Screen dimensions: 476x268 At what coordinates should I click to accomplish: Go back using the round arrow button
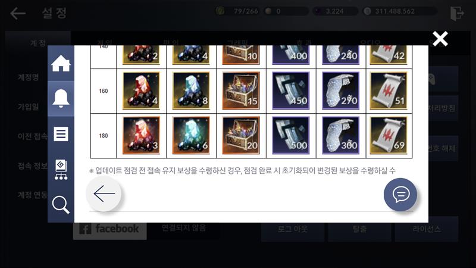point(104,194)
